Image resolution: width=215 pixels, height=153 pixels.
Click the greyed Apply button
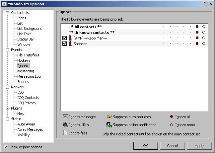pyautogui.click(x=199, y=146)
